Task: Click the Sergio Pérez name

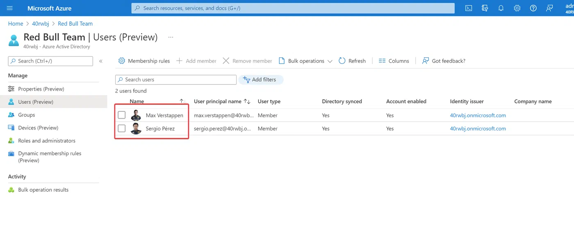Action: (x=160, y=128)
